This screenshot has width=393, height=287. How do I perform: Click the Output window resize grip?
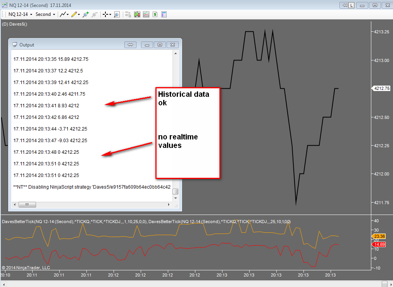click(176, 205)
